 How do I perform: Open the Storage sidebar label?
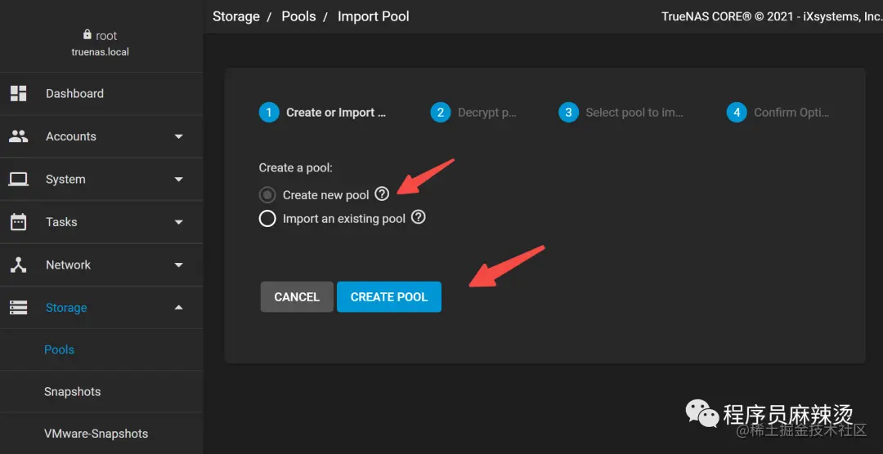coord(66,308)
